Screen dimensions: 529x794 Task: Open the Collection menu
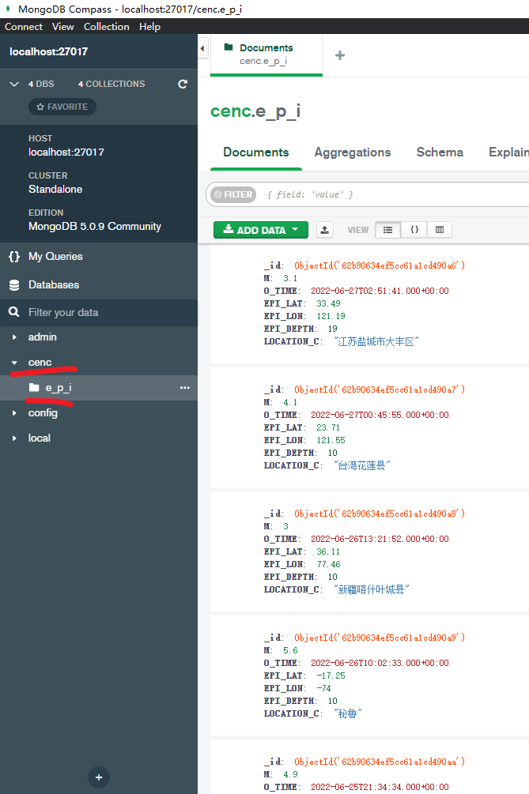point(107,26)
